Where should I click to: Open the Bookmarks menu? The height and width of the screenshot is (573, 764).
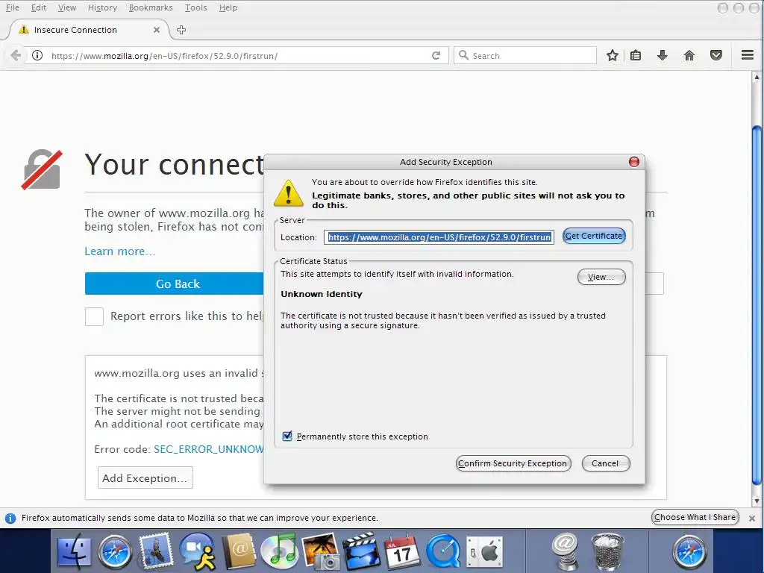pos(151,7)
